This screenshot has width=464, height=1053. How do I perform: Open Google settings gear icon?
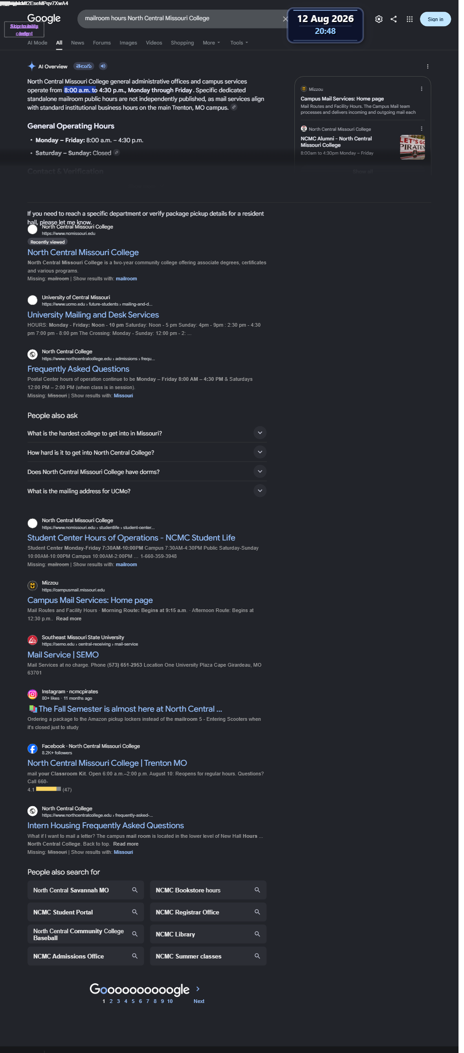[x=379, y=19]
